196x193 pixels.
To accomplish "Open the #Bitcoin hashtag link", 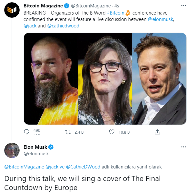I will click(x=115, y=13).
